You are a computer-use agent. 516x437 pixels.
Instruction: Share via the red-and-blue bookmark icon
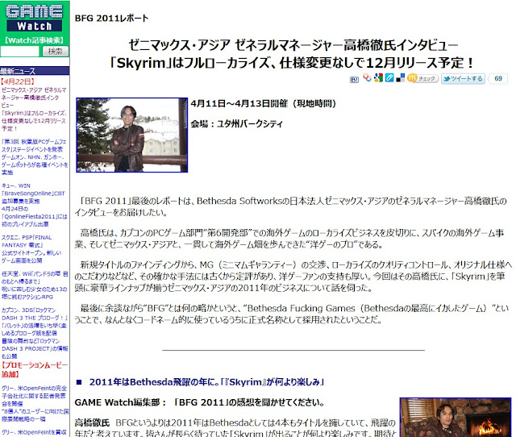367,78
